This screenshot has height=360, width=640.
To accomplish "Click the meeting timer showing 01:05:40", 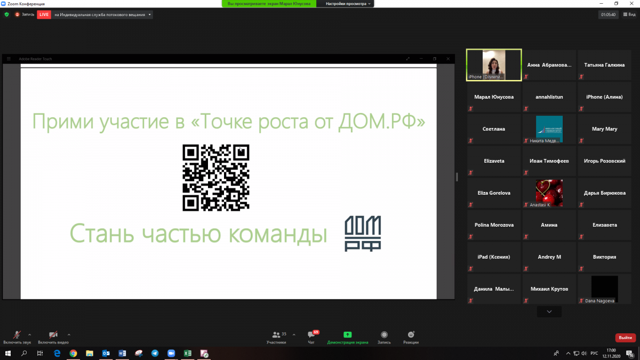I will (x=609, y=15).
